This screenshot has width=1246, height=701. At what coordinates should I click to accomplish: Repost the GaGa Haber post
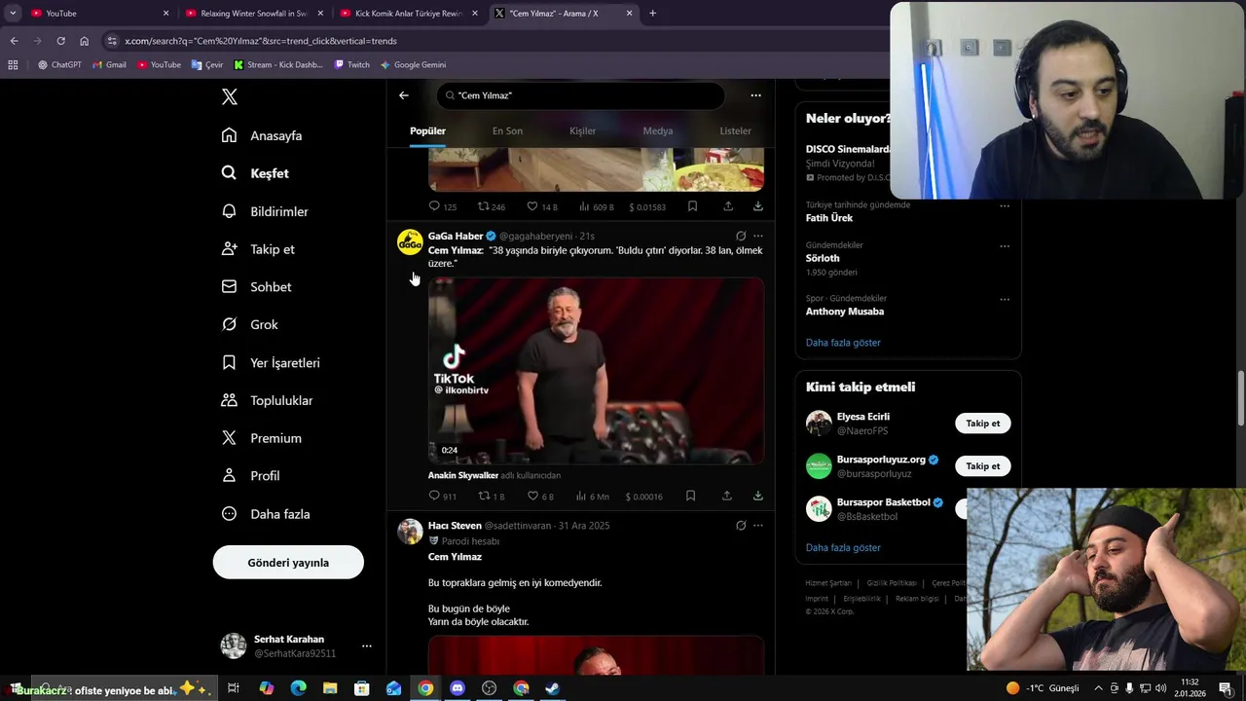pyautogui.click(x=492, y=496)
